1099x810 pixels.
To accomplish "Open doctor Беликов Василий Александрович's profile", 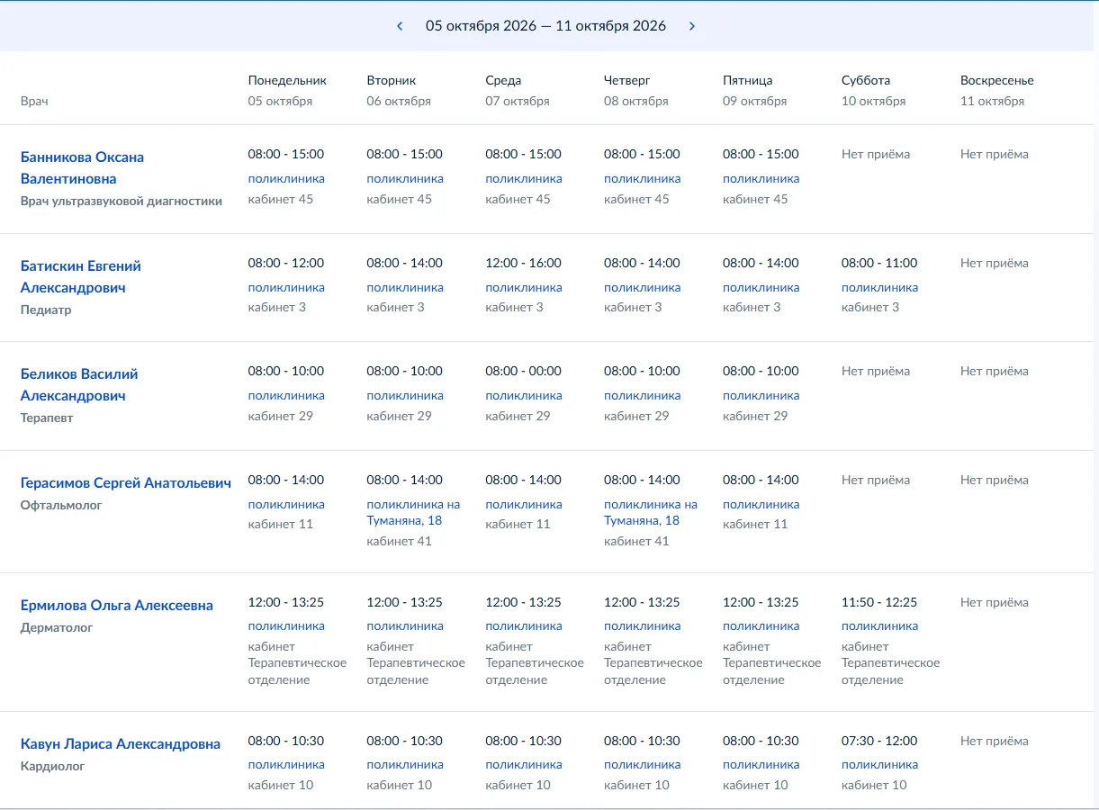I will [79, 384].
